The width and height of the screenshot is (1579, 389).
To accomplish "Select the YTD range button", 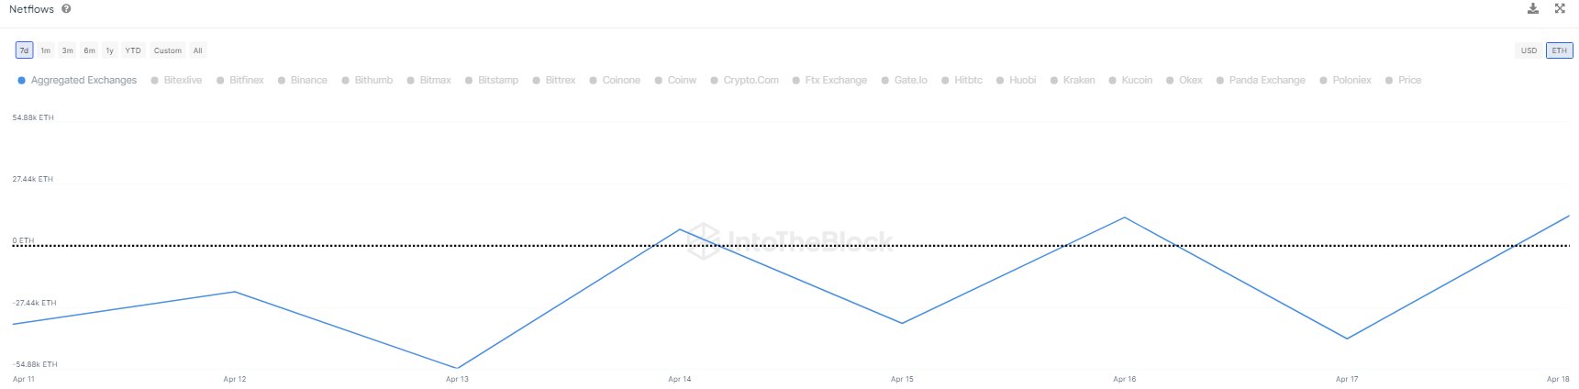I will pyautogui.click(x=133, y=50).
